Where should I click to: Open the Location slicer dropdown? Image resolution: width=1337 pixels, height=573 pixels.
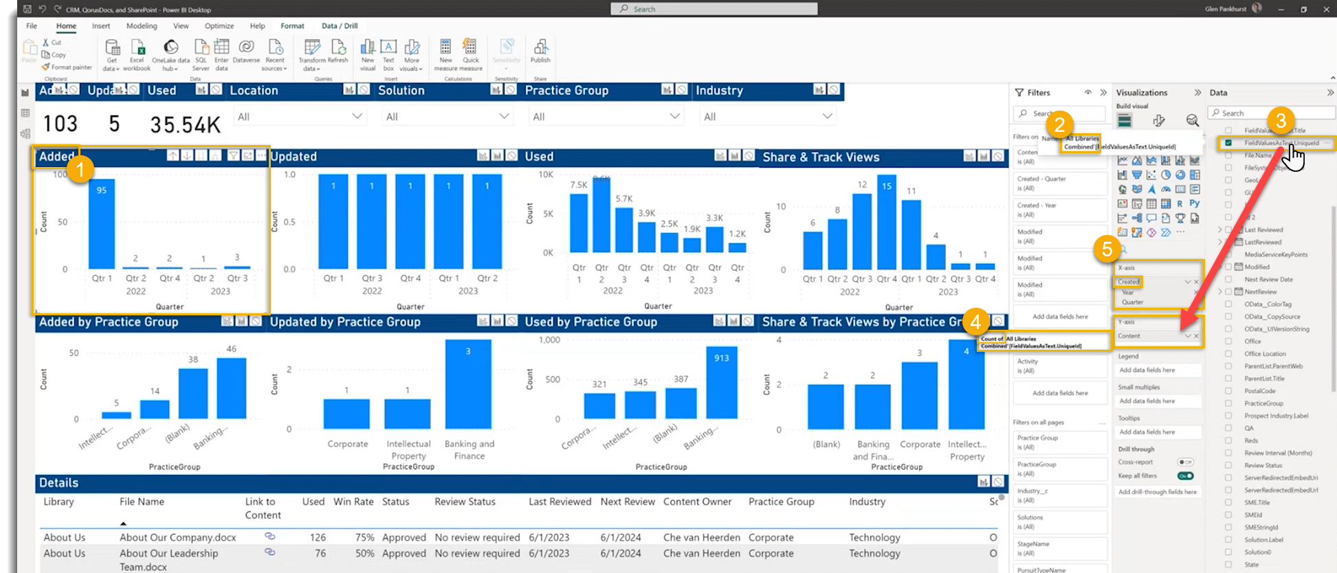(x=357, y=117)
